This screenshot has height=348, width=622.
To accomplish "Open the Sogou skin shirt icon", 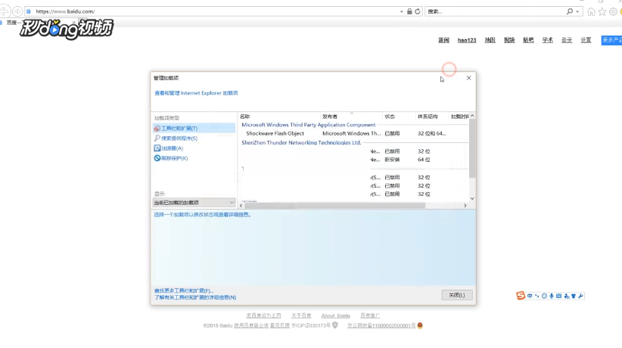I will (x=574, y=296).
